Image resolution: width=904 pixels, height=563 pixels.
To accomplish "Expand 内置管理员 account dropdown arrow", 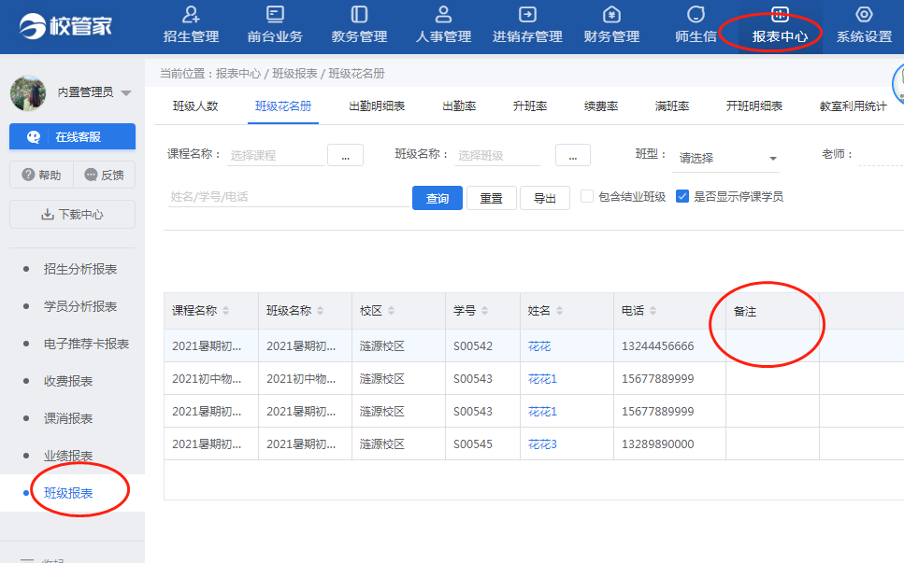I will pyautogui.click(x=126, y=92).
